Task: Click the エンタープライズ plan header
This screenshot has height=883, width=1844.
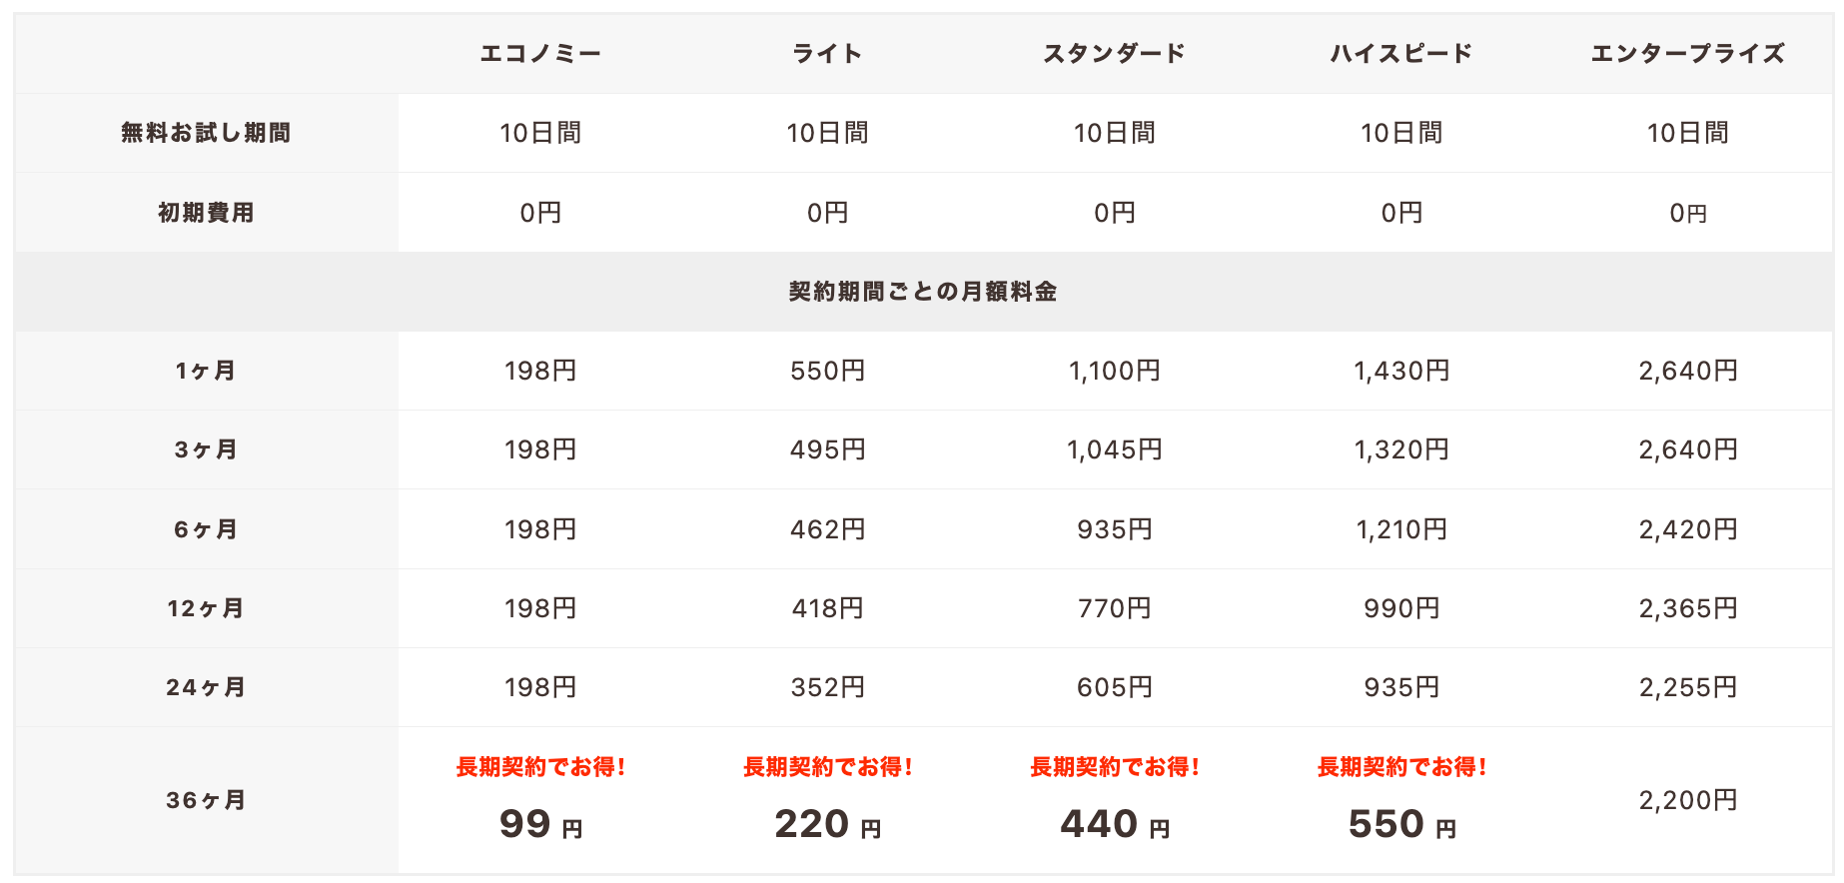Action: point(1687,54)
